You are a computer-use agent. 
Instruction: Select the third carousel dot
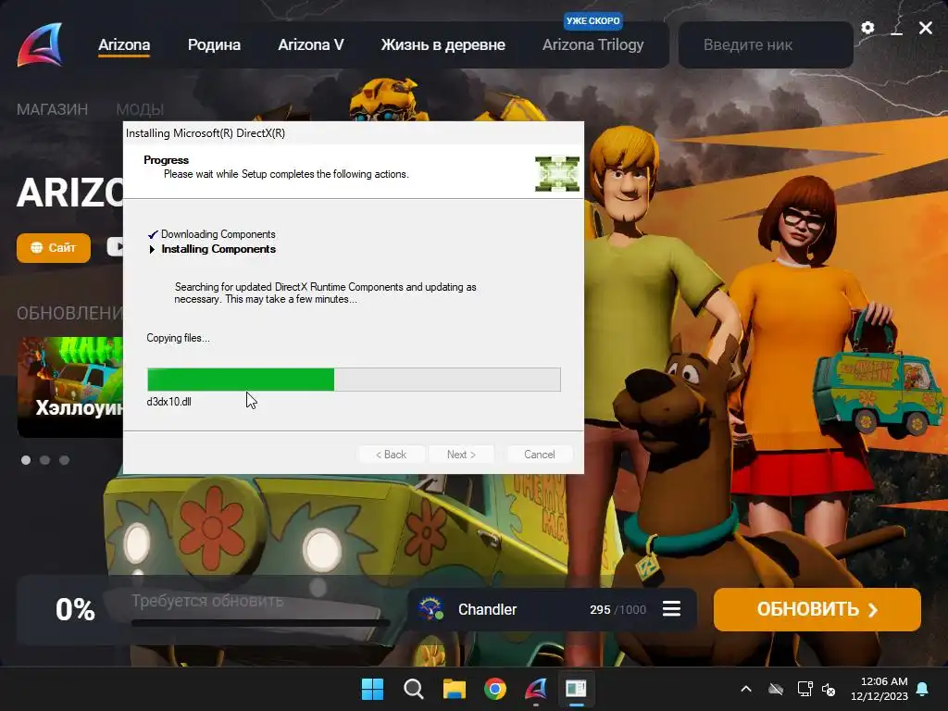point(64,460)
